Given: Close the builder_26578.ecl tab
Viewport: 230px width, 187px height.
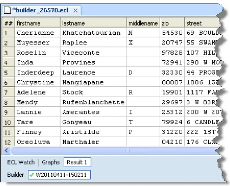Looking at the screenshot, I should pos(75,11).
